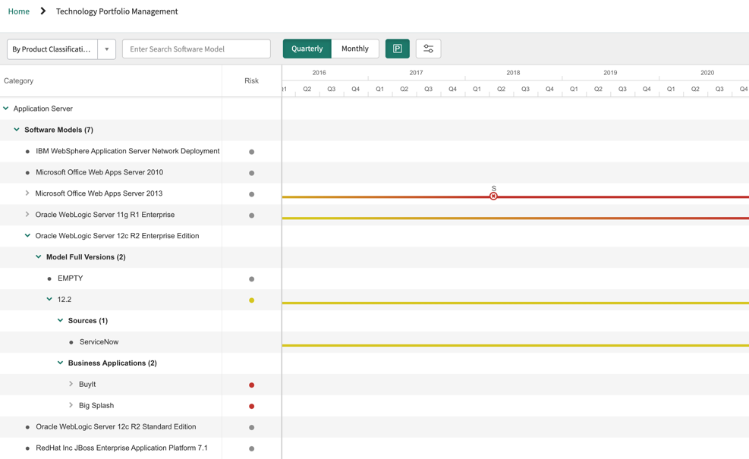The height and width of the screenshot is (459, 749).
Task: Click the WebLogic 11g R1 lifecycle bar
Action: pos(515,218)
